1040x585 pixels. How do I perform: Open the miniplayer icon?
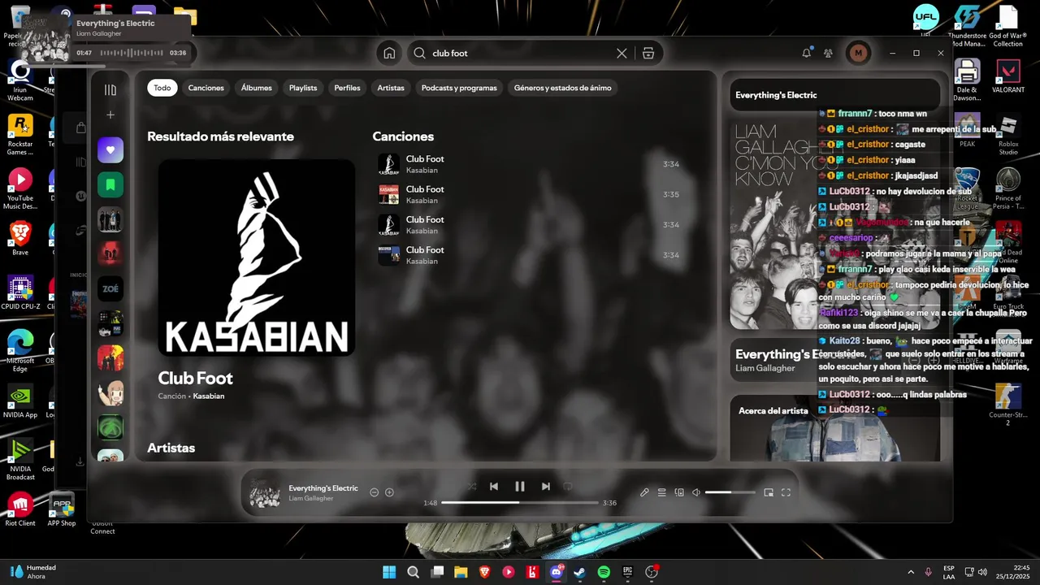(x=769, y=492)
